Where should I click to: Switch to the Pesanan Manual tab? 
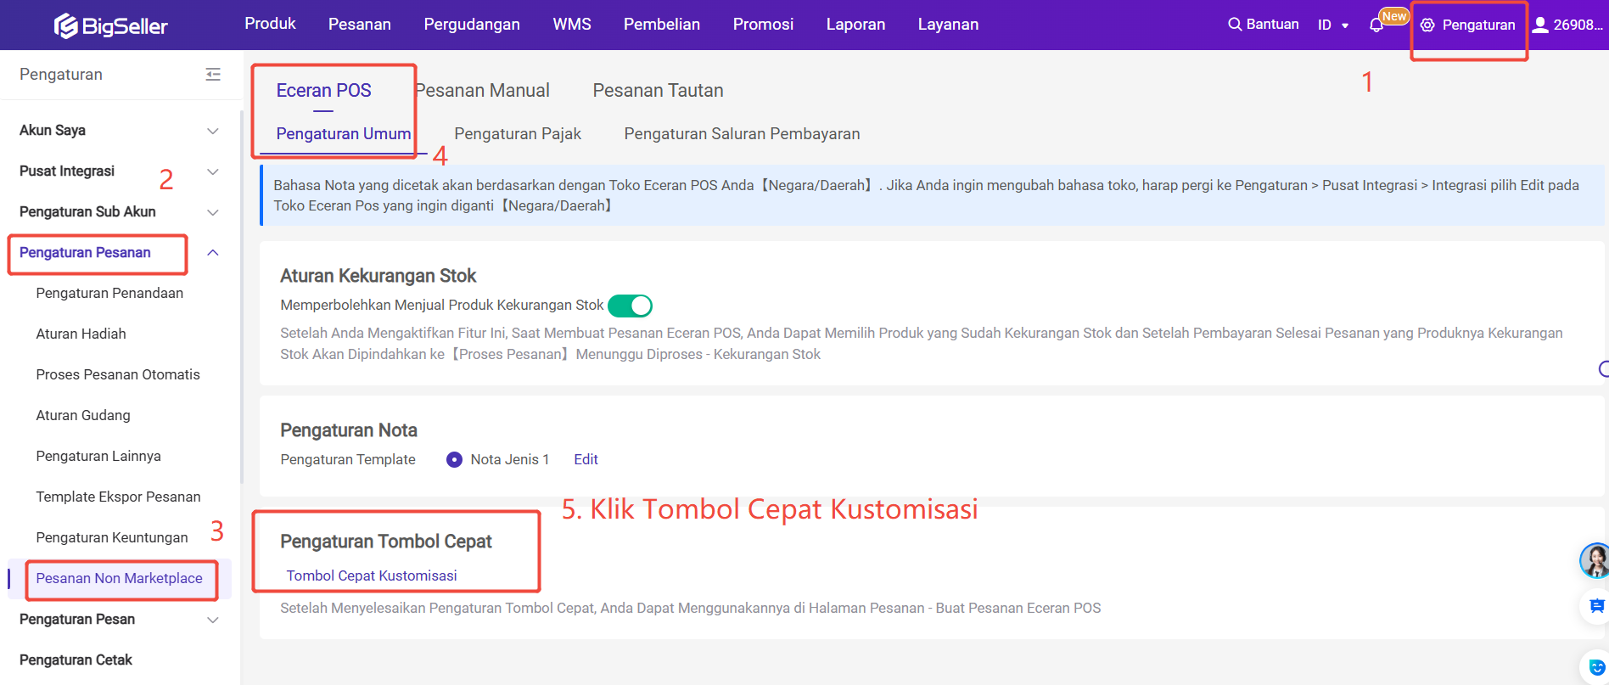pos(483,91)
